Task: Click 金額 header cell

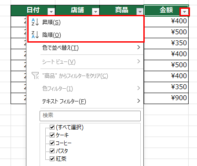Action: coord(166,10)
